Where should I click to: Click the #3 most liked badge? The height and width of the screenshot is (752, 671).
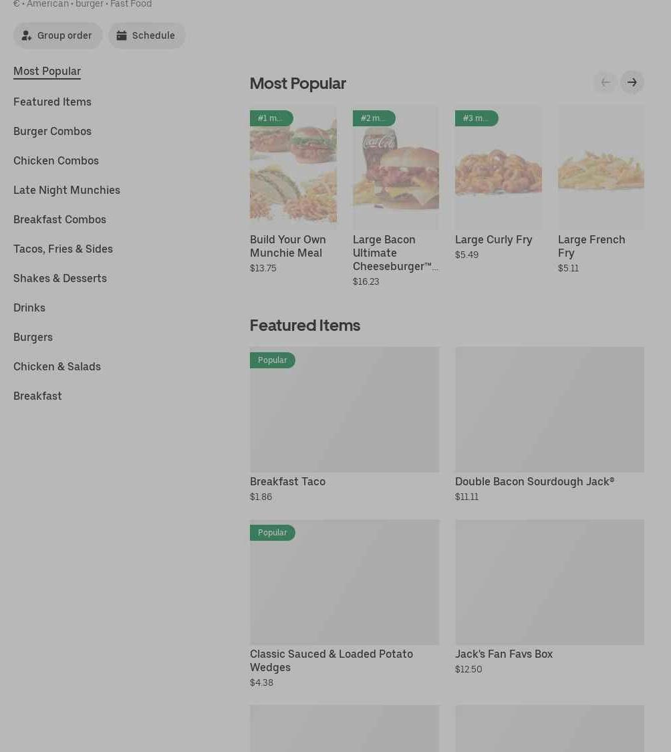point(476,118)
